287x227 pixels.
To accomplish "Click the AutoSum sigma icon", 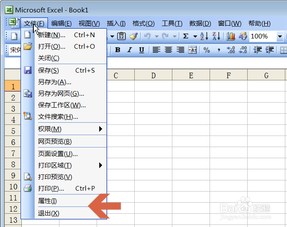I will (186, 36).
